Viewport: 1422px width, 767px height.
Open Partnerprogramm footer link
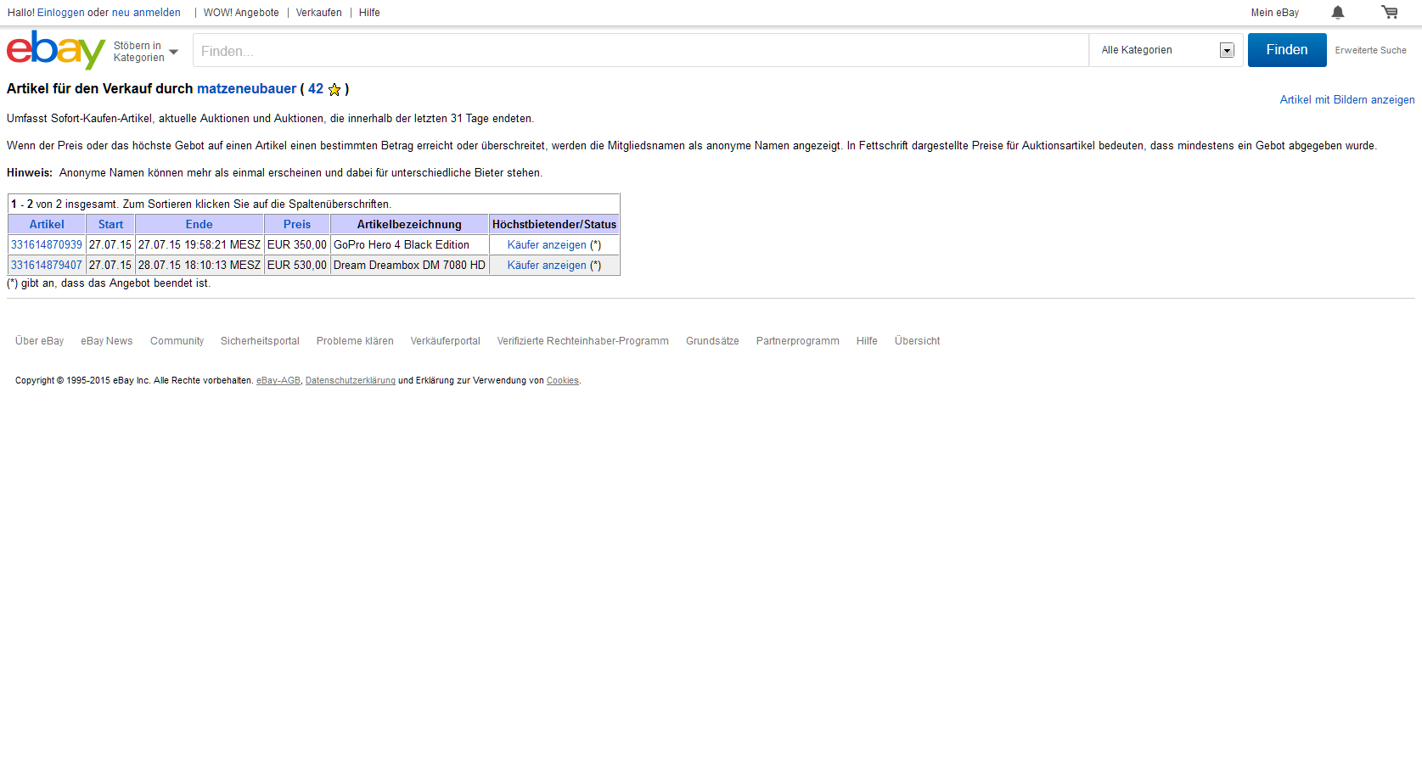[798, 341]
